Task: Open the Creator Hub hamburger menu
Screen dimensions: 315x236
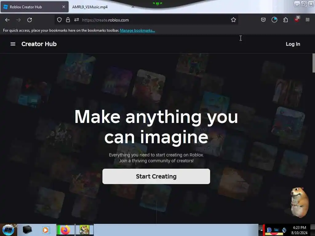Action: click(13, 44)
